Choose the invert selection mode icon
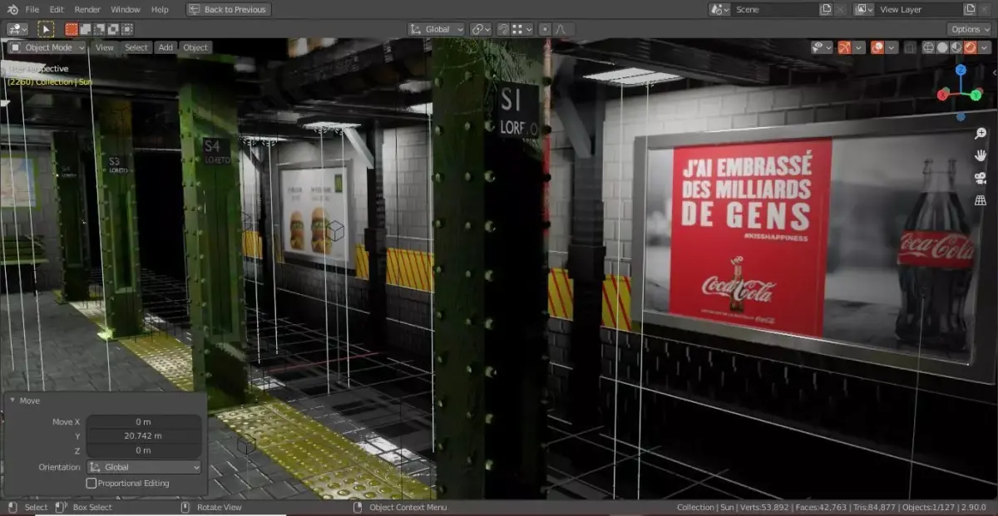Image resolution: width=998 pixels, height=516 pixels. pos(113,29)
